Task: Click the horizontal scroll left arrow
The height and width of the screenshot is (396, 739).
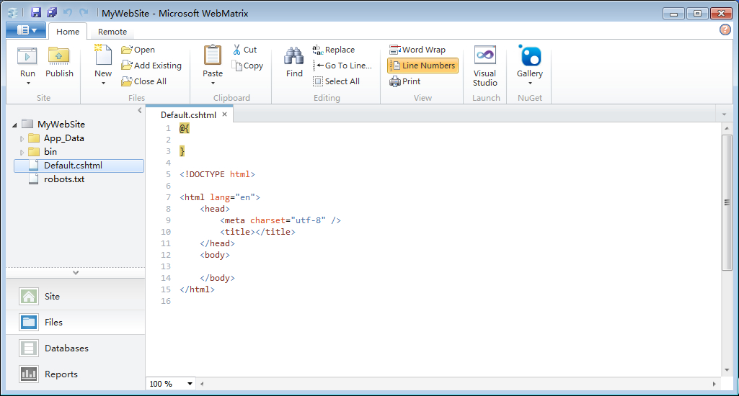Action: click(202, 384)
